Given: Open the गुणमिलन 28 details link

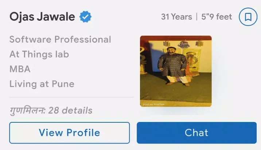Looking at the screenshot, I should coord(51,110).
